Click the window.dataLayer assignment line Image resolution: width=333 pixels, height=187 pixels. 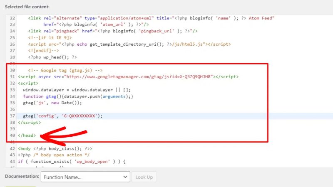[x=77, y=90]
